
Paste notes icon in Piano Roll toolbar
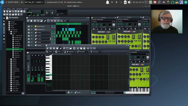(84, 48)
